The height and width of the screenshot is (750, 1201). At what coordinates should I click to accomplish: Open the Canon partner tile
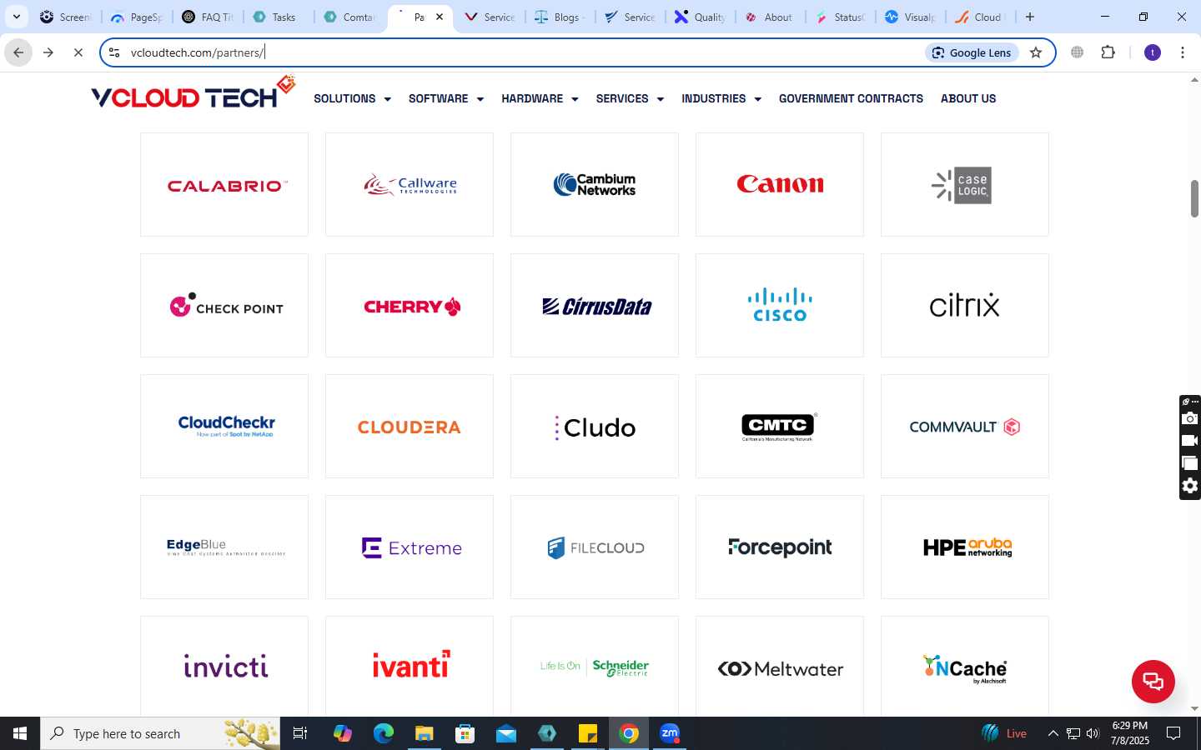click(x=780, y=184)
